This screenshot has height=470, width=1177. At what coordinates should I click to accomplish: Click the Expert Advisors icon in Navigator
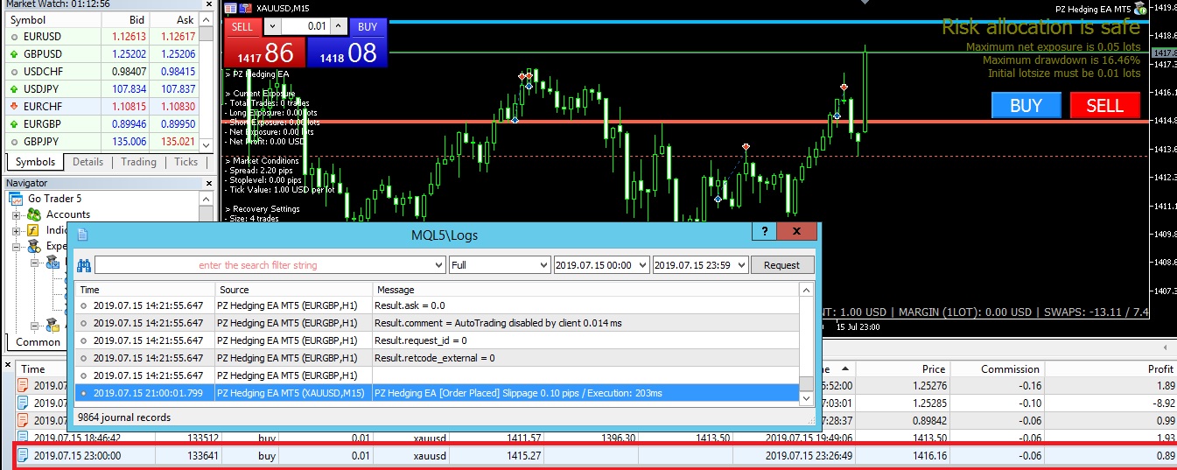click(34, 247)
